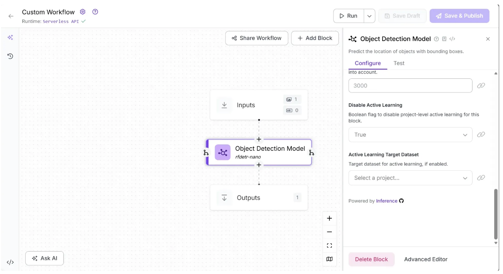Click the back arrow icon
The image size is (503, 274).
click(11, 16)
